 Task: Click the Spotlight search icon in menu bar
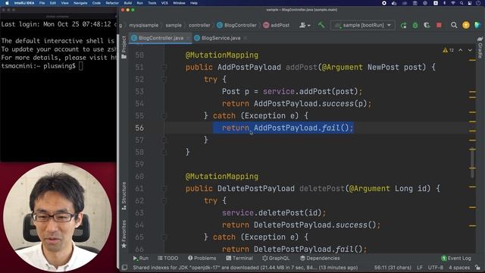(x=462, y=3)
